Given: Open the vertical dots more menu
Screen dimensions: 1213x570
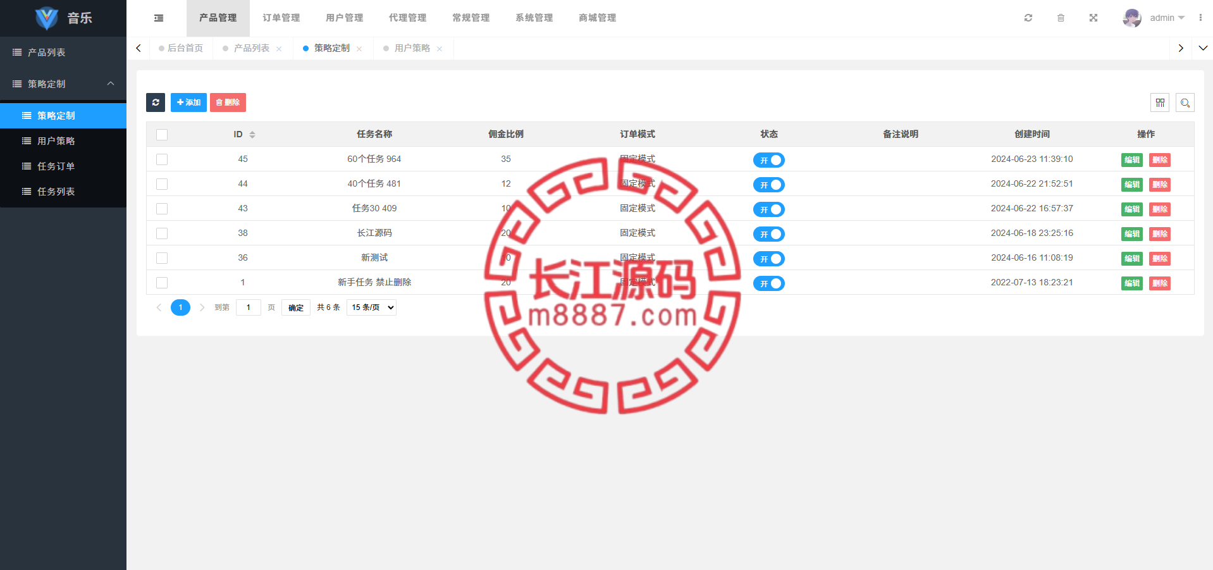Looking at the screenshot, I should 1200,18.
